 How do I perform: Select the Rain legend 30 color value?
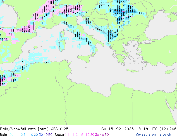click(41, 135)
